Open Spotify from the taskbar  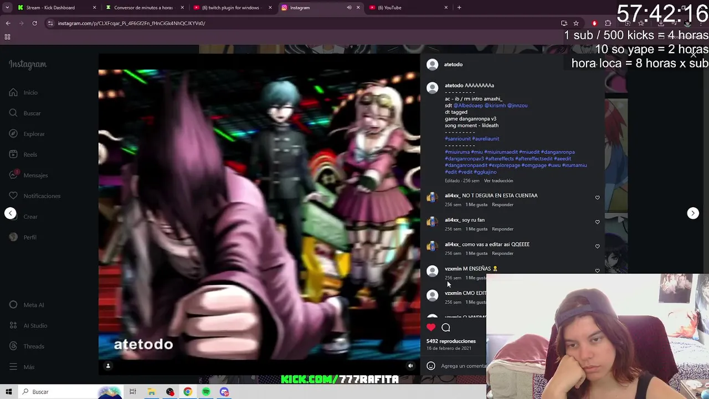206,392
